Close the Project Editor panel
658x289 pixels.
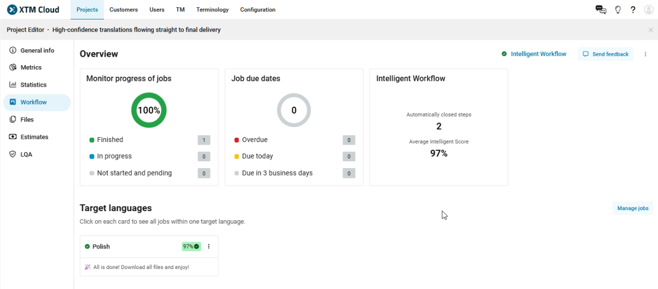point(651,30)
